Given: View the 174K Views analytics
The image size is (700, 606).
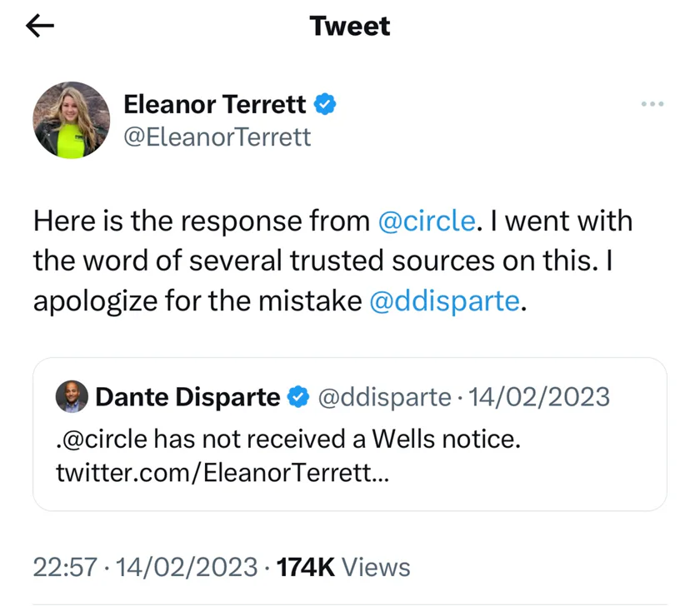Looking at the screenshot, I should (343, 567).
